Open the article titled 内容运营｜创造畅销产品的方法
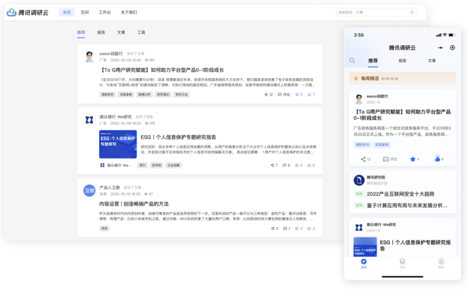The width and height of the screenshot is (468, 289). [134, 203]
